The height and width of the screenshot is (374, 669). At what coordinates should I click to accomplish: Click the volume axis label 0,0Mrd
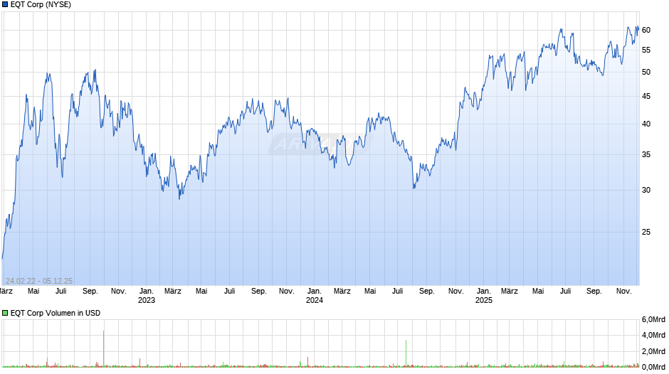pos(653,367)
